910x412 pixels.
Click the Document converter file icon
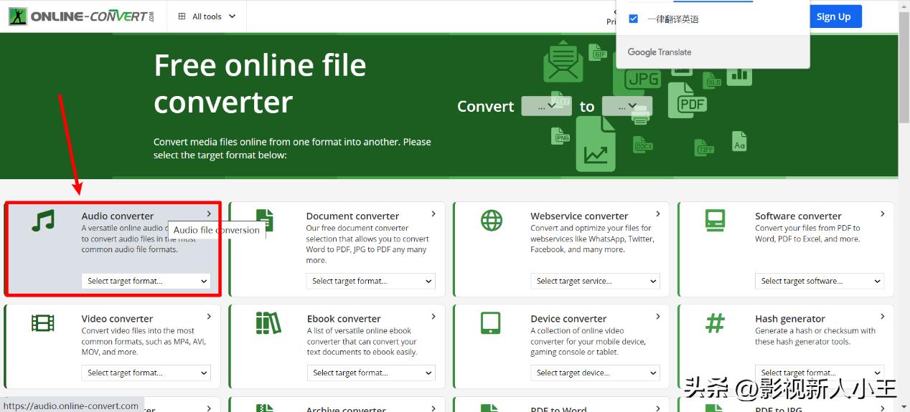click(265, 220)
